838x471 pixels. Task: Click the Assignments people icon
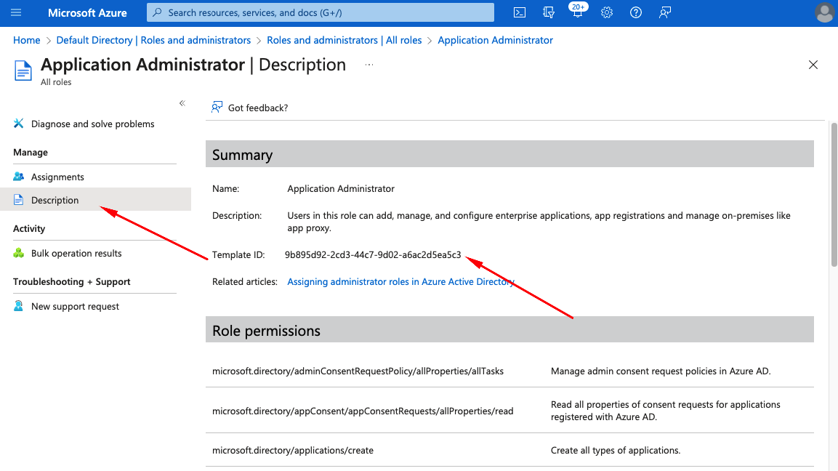[x=19, y=177]
